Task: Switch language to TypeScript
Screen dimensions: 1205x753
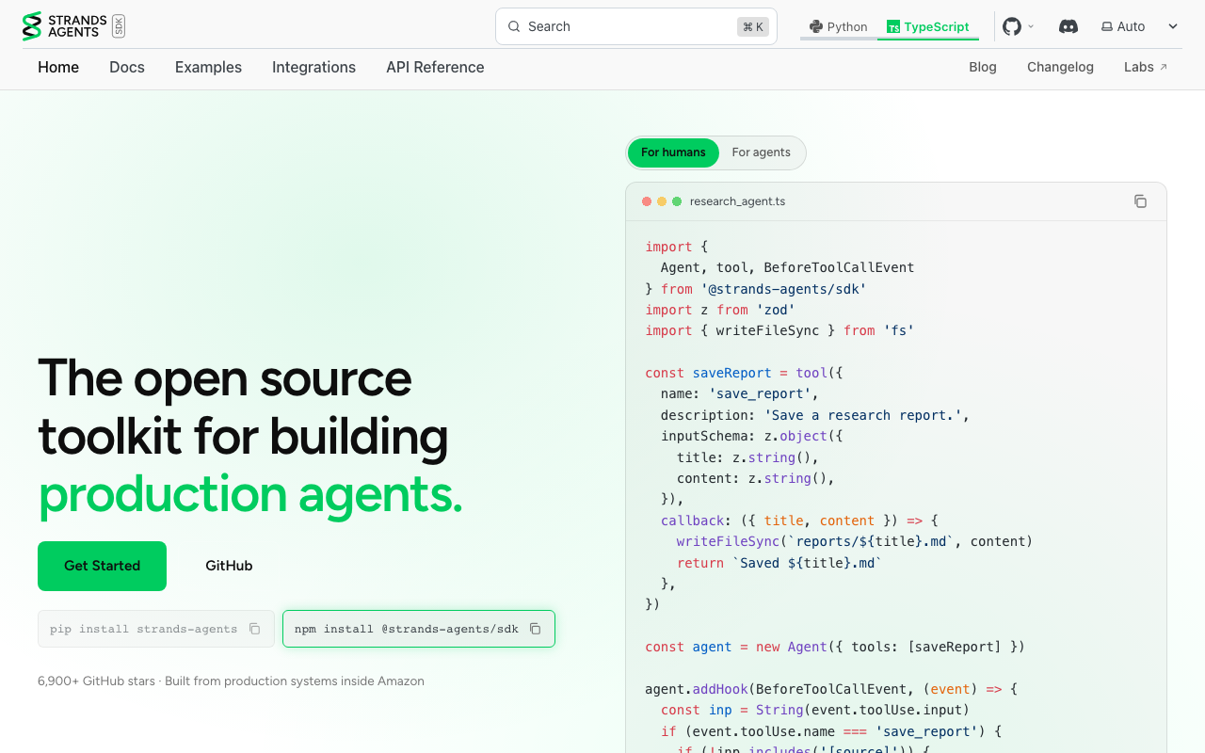Action: click(x=928, y=26)
